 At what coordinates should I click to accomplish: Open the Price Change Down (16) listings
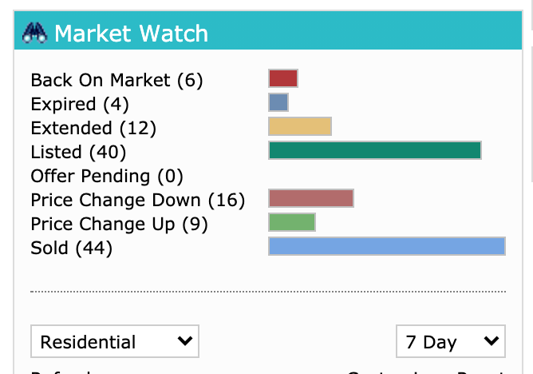138,200
